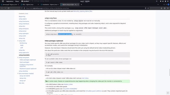Open Manually_copying_Alpine_files link

[x=83, y=11]
